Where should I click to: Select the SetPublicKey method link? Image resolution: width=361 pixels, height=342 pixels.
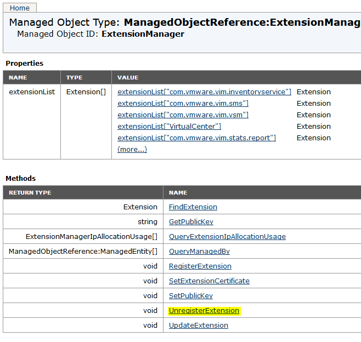click(x=190, y=296)
